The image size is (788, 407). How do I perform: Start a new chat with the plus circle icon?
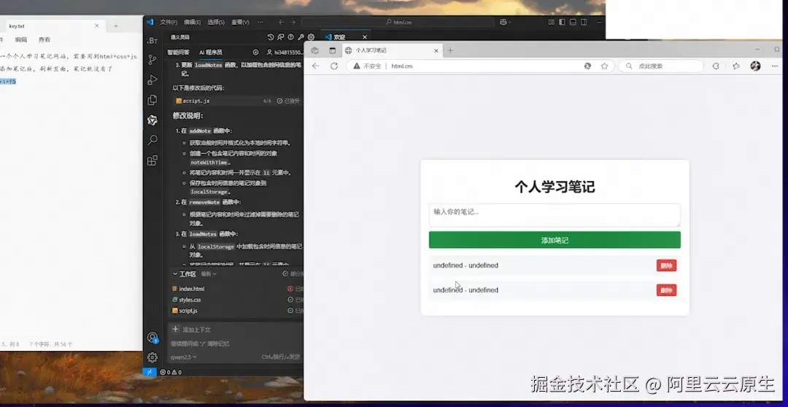tap(255, 53)
